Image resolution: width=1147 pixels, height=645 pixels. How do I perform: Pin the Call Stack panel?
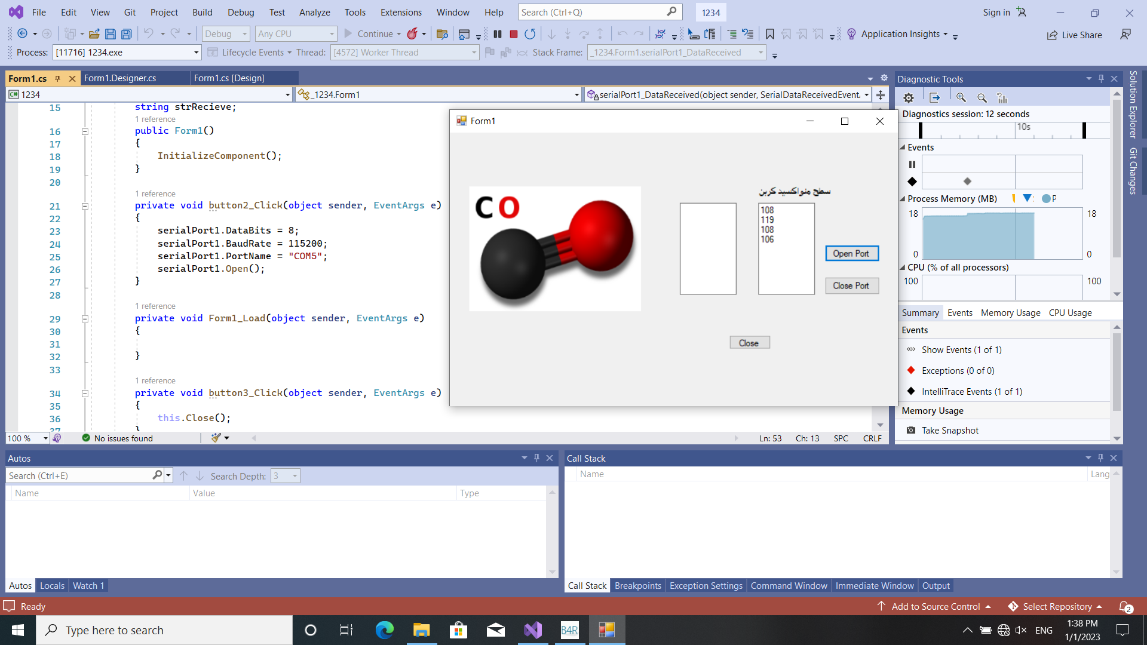click(x=1100, y=457)
